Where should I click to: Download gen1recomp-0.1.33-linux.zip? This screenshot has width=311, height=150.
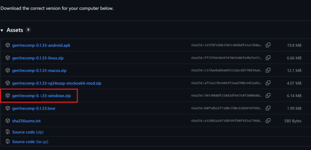38,58
